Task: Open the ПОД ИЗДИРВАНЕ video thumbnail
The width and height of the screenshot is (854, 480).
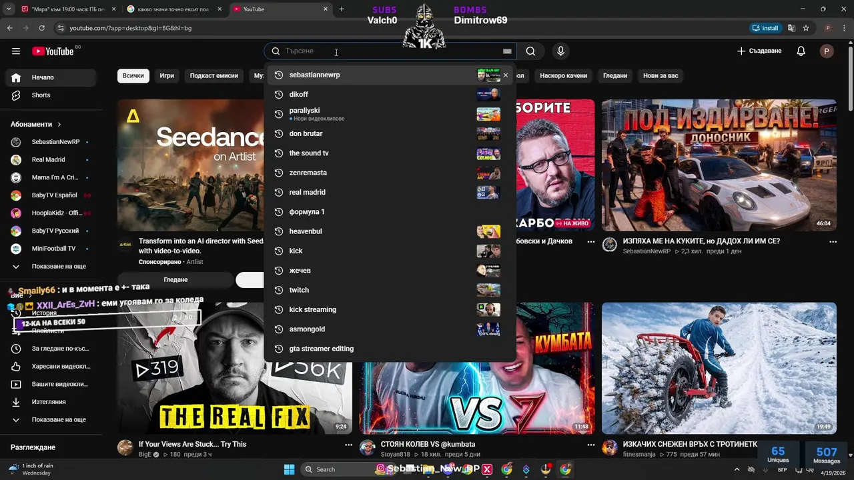Action: (719, 165)
